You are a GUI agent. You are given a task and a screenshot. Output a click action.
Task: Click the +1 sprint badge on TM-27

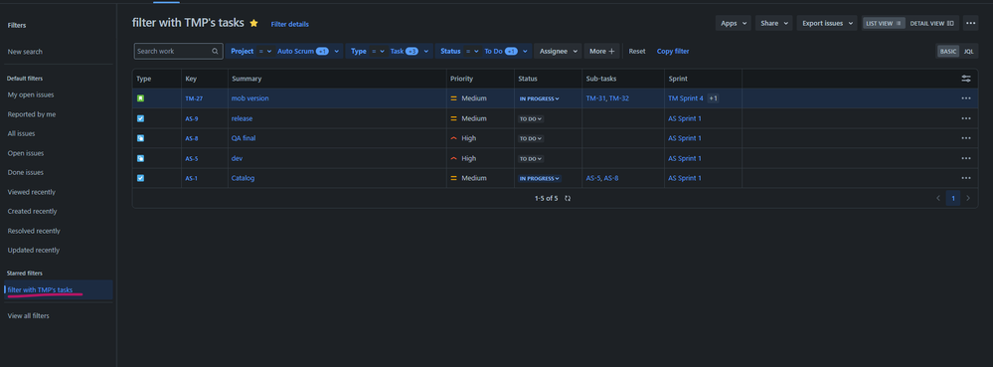coord(713,98)
